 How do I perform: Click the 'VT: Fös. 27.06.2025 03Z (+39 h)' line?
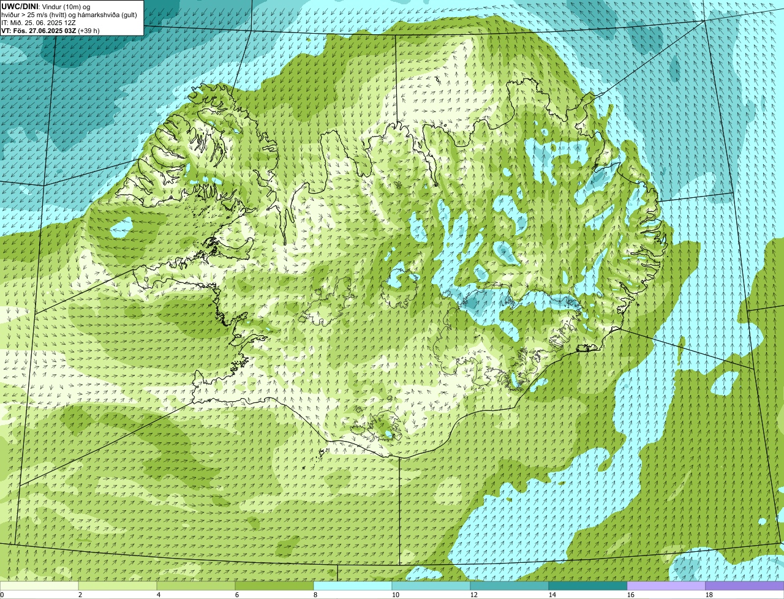click(x=50, y=31)
